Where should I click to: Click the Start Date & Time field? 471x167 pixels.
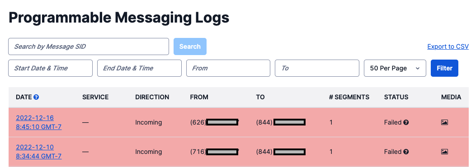click(51, 68)
